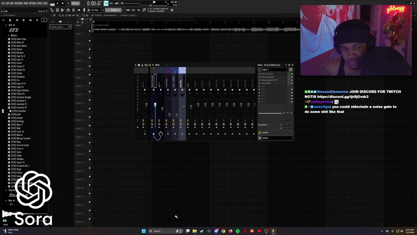Adjust the Beat Mix volume fader
This screenshot has width=417, height=235.
point(184,107)
